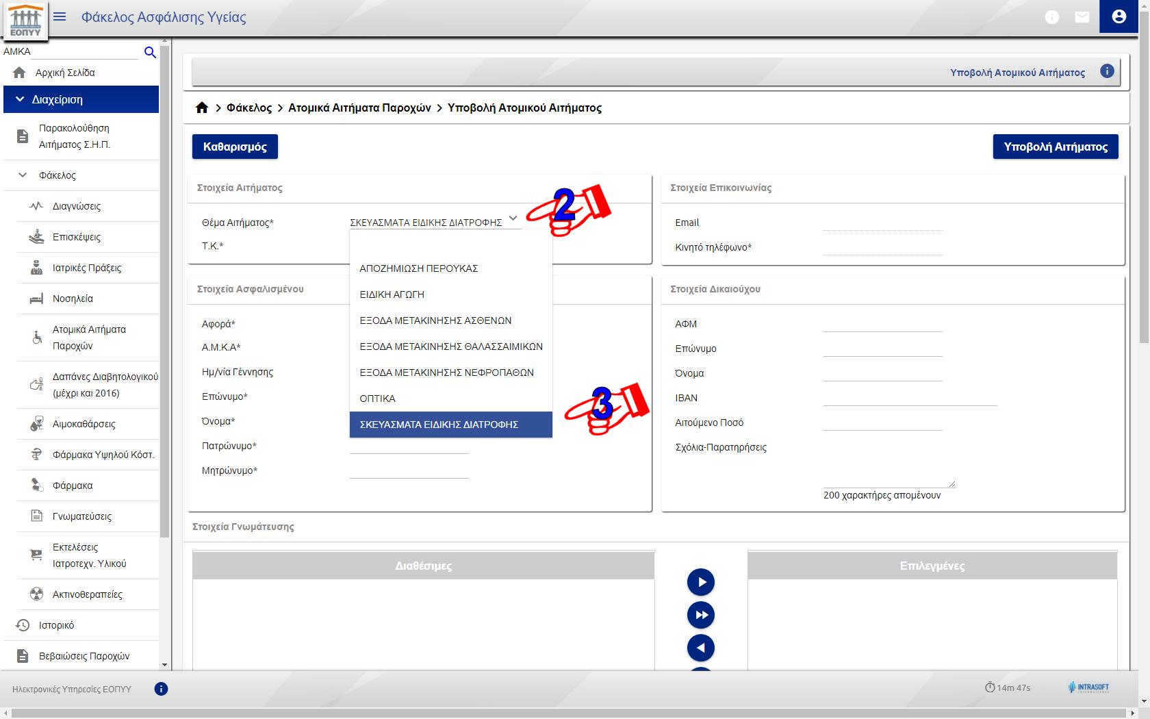Select ΑΠΟΖΗΜΙΩΣΗ ΠΕΡΟΥΚΑΣ from the list

tap(419, 268)
